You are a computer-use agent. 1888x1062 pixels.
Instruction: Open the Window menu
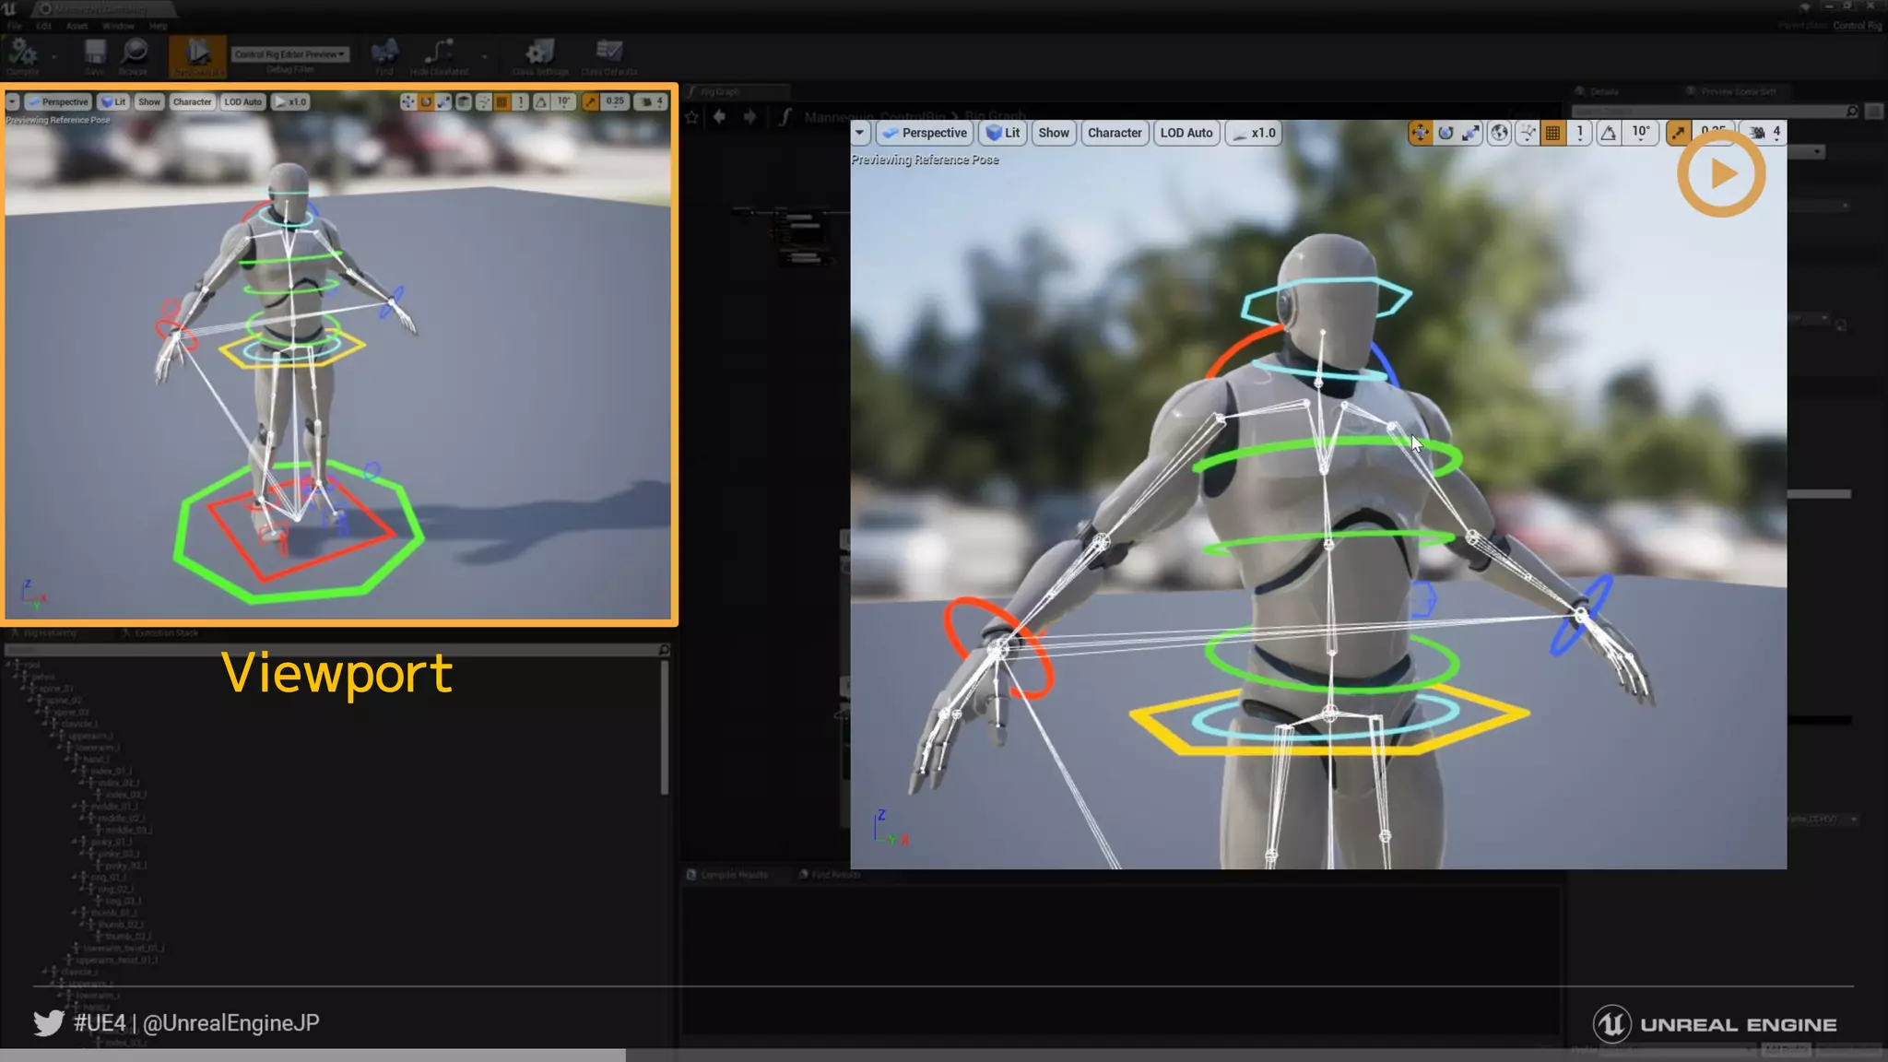coord(118,26)
